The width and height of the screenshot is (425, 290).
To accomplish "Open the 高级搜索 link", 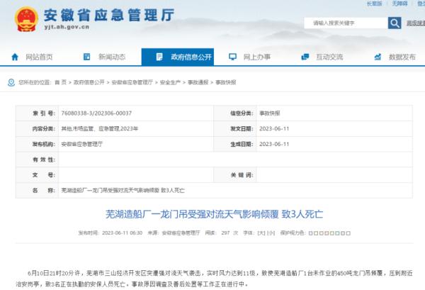I will click(x=416, y=23).
